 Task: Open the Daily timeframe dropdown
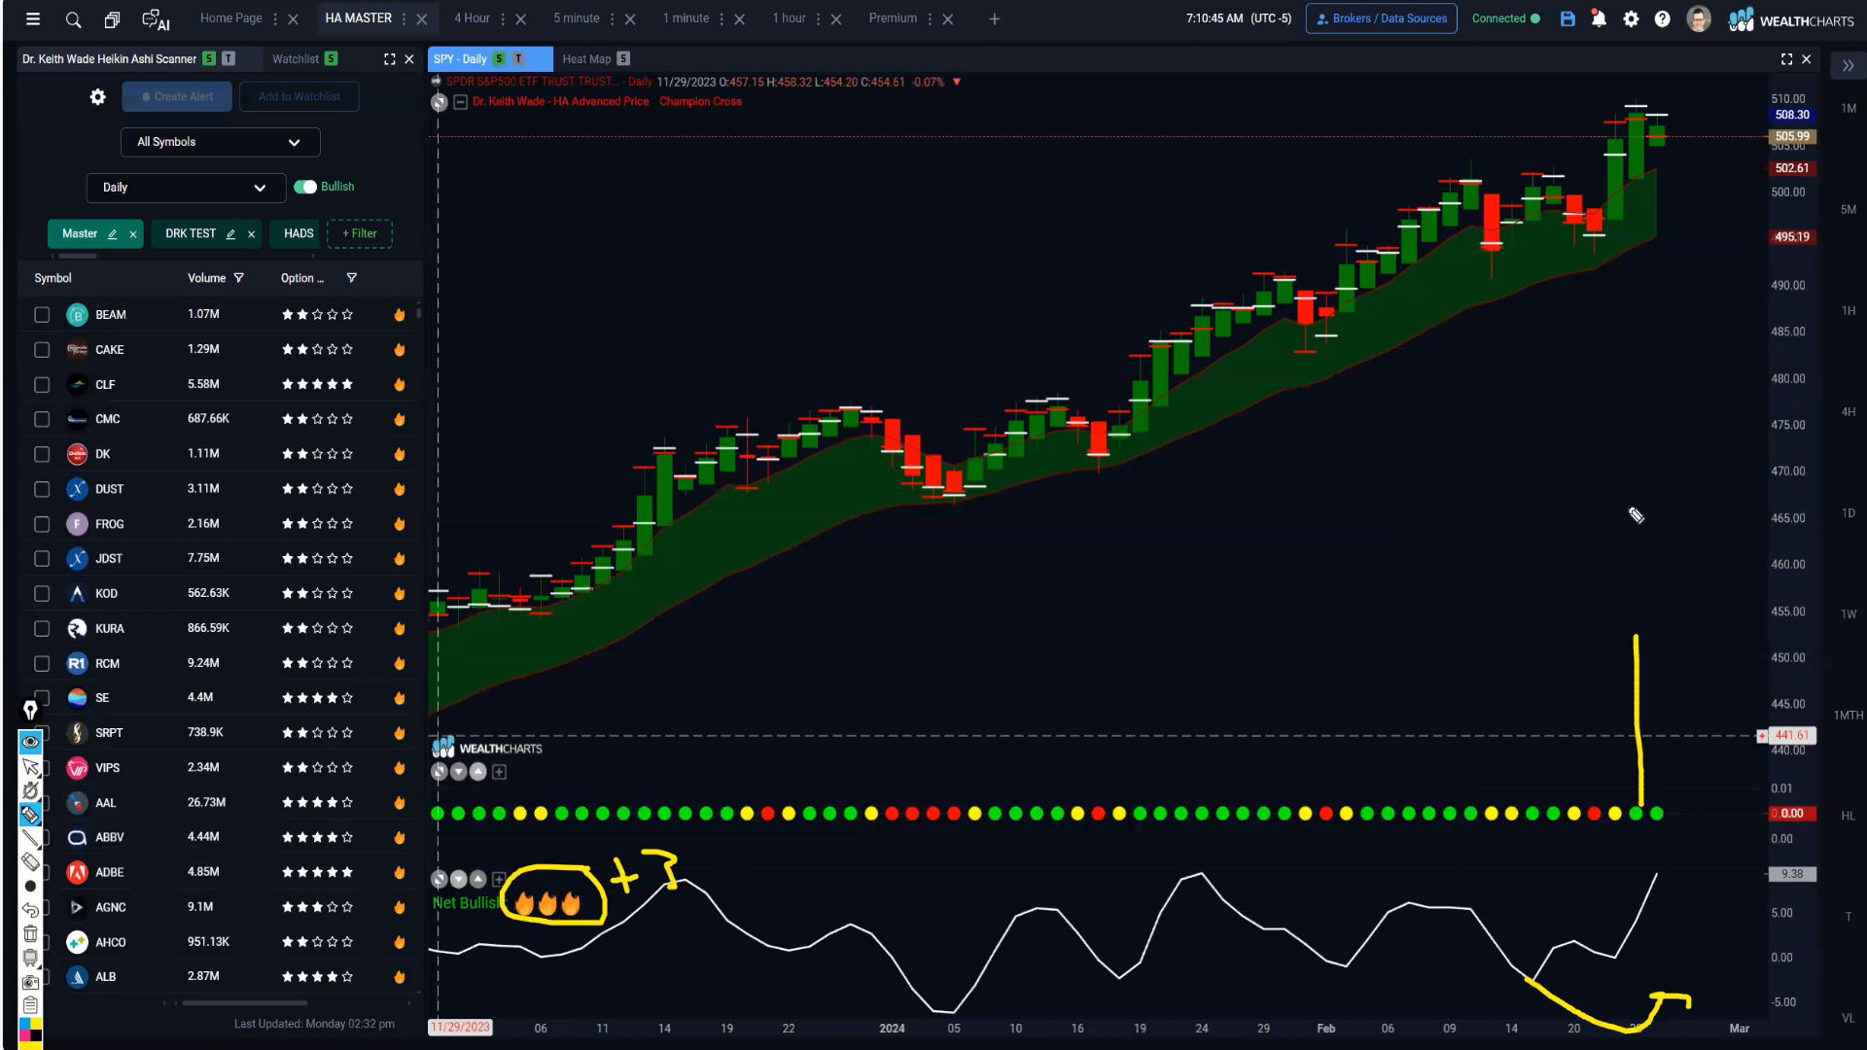pyautogui.click(x=186, y=188)
